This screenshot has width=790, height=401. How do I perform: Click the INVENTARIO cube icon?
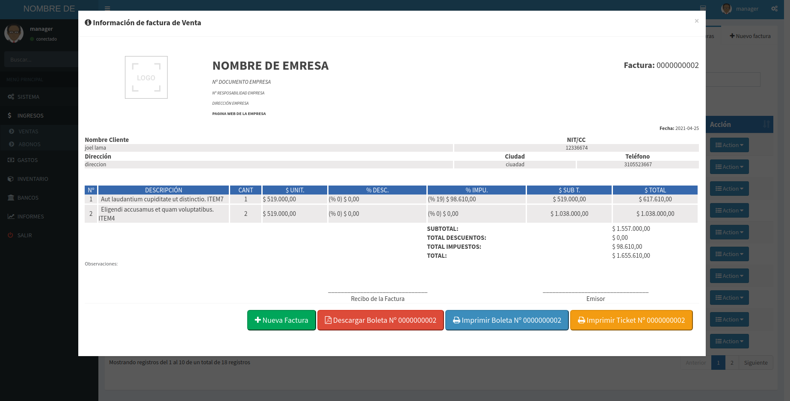click(x=11, y=179)
